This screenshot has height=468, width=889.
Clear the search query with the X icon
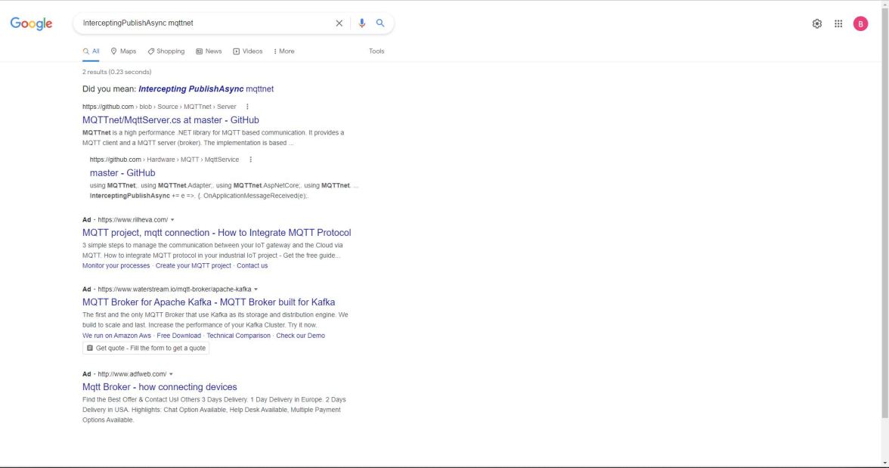(339, 23)
